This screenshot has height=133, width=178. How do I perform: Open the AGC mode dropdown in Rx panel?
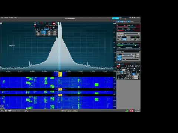(x=129, y=72)
